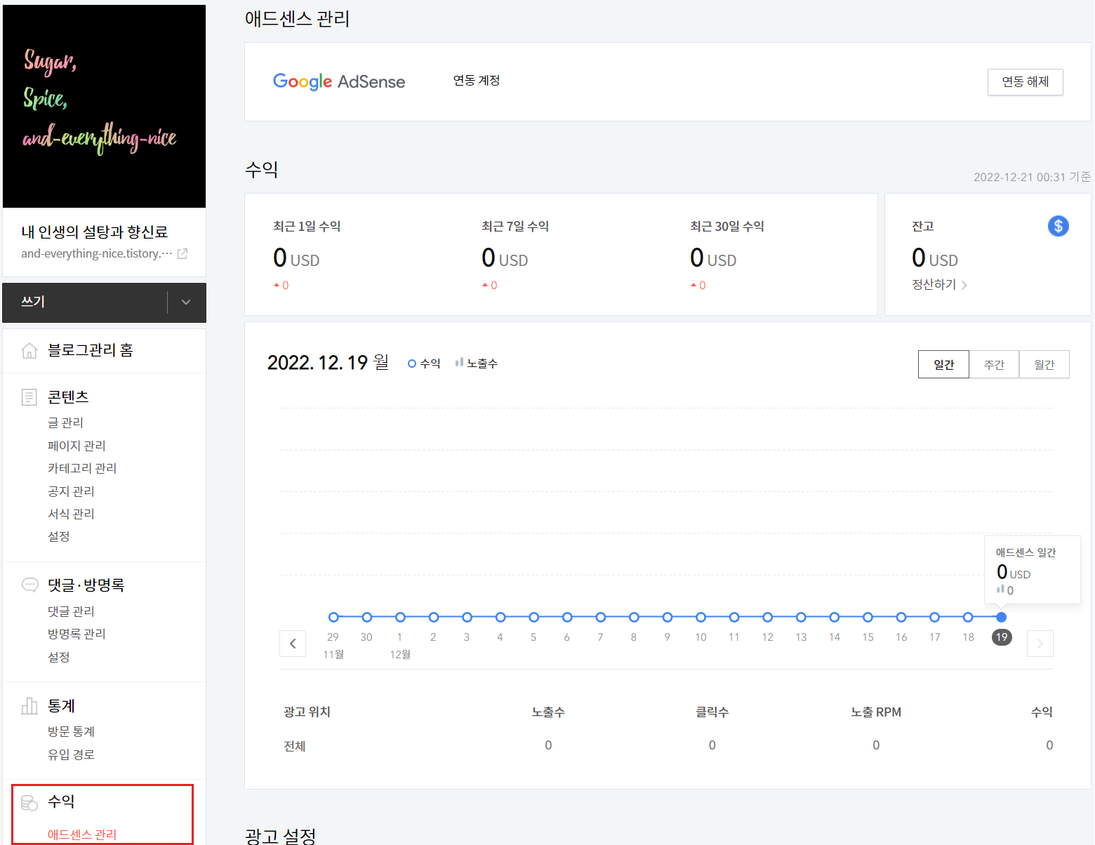Switch to 주간 weekly tab
The image size is (1095, 845).
tap(994, 364)
